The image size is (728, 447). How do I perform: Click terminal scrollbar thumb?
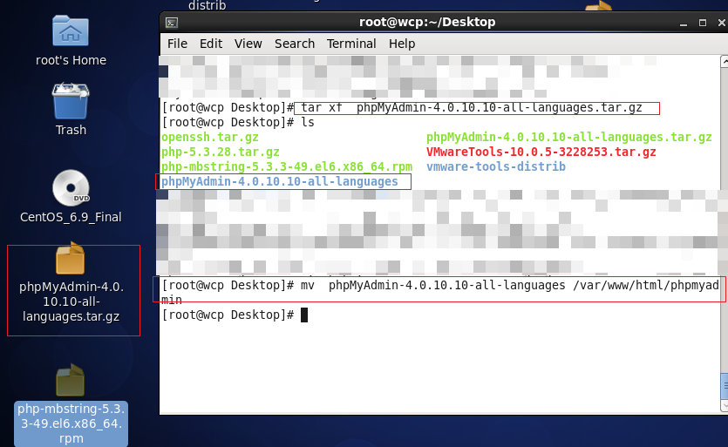[x=725, y=386]
